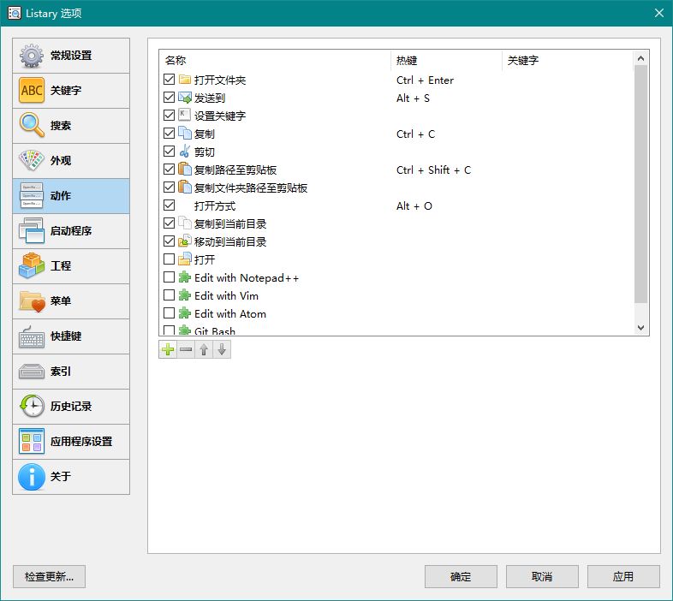Screen dimensions: 673x601
Task: Click the Alt + S hotkey cell
Action: (x=413, y=98)
